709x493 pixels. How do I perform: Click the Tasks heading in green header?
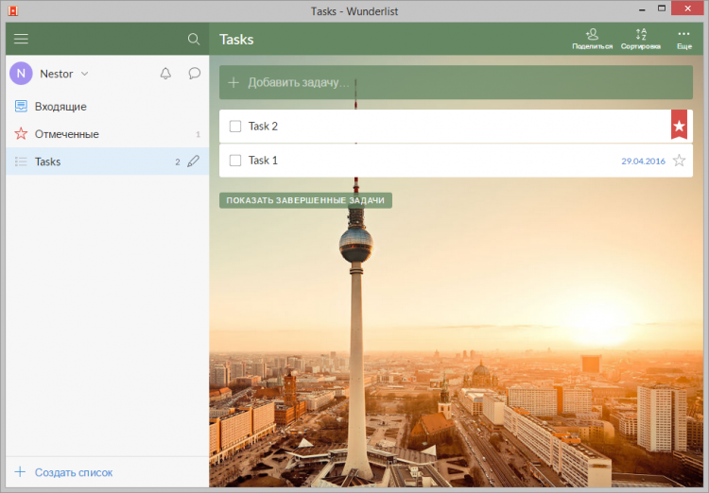pyautogui.click(x=236, y=40)
